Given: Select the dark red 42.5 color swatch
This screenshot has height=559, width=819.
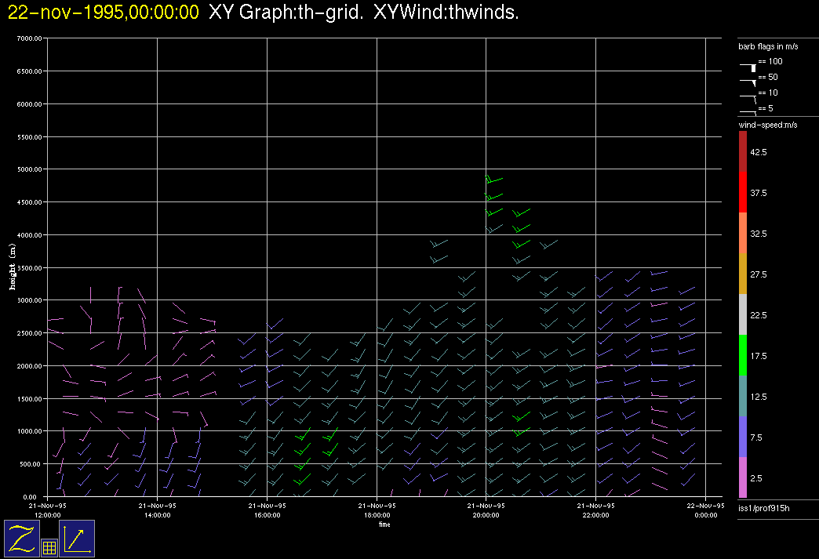Looking at the screenshot, I should point(743,151).
